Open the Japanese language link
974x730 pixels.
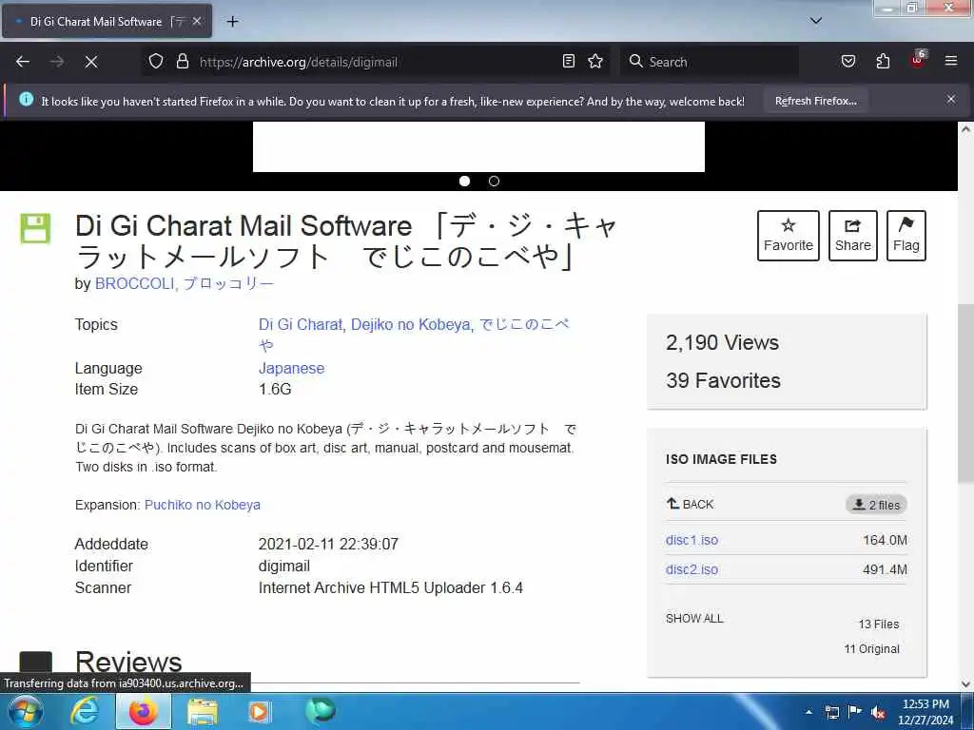coord(291,368)
